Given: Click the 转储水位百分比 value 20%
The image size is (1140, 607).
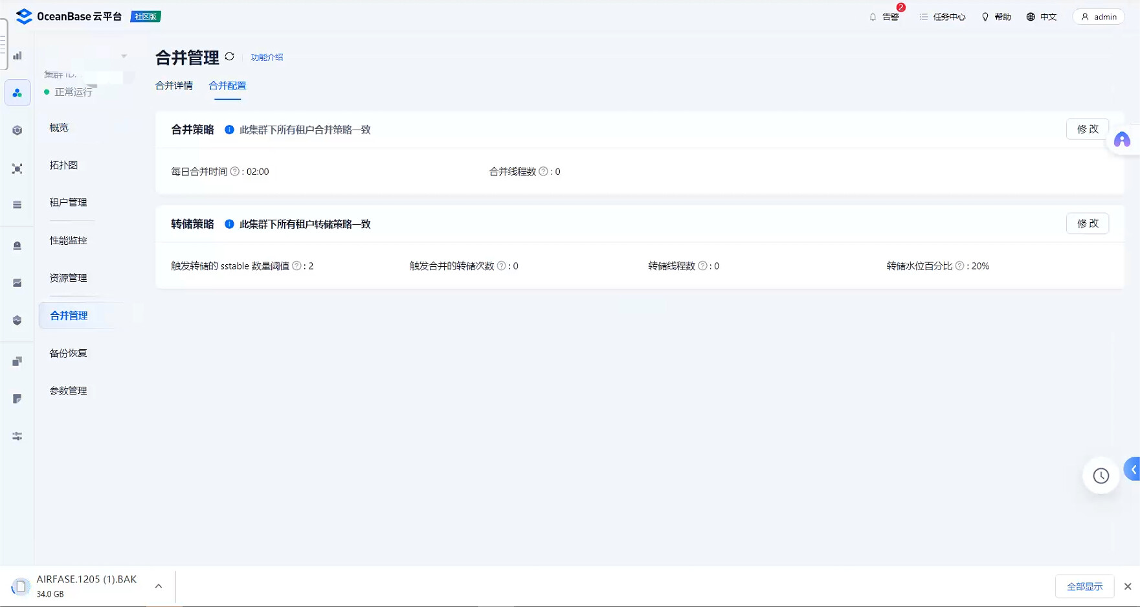Looking at the screenshot, I should tap(980, 266).
